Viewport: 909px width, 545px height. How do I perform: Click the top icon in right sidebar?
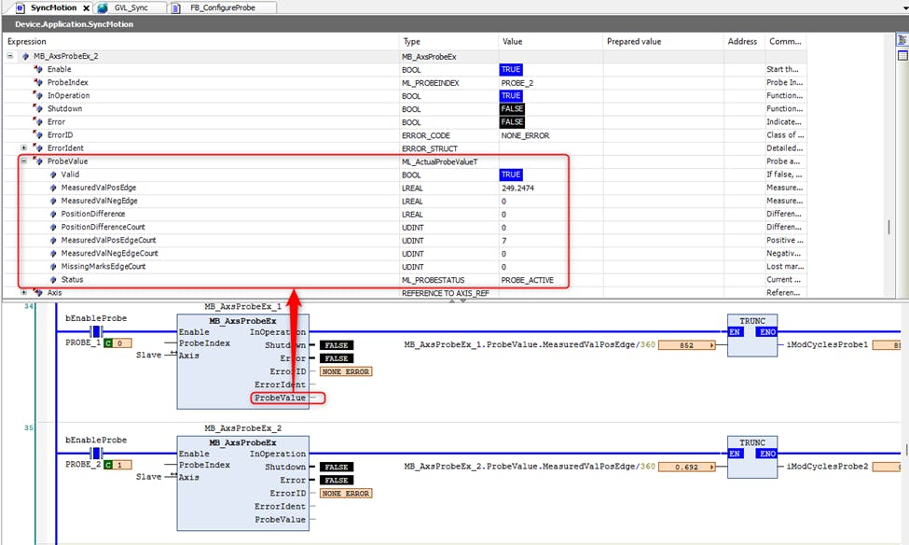901,41
